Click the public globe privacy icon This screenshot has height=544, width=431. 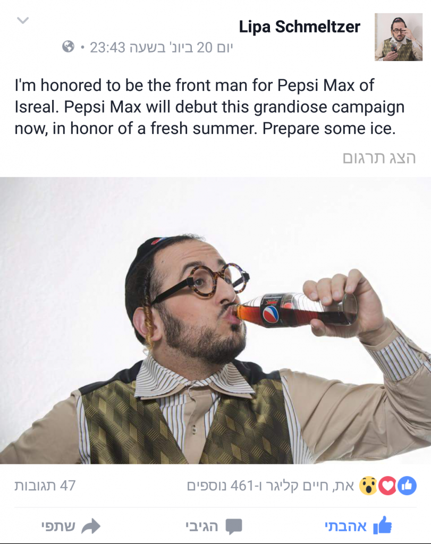pyautogui.click(x=69, y=47)
